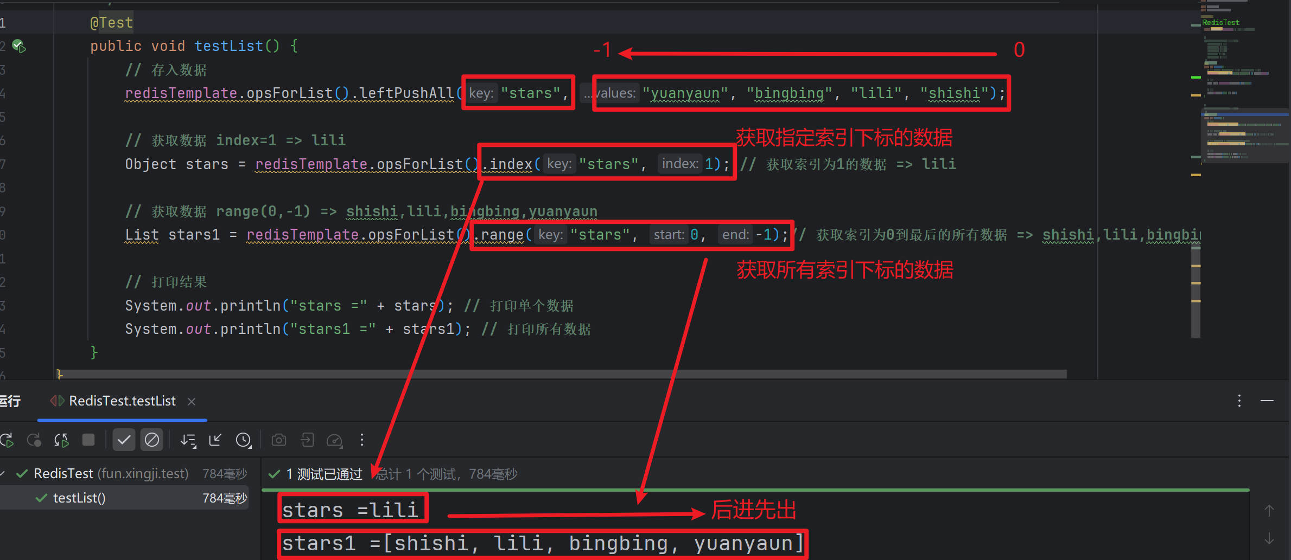The image size is (1291, 560).
Task: Toggle auto-test rerun icon in run toolbar
Action: click(x=61, y=440)
